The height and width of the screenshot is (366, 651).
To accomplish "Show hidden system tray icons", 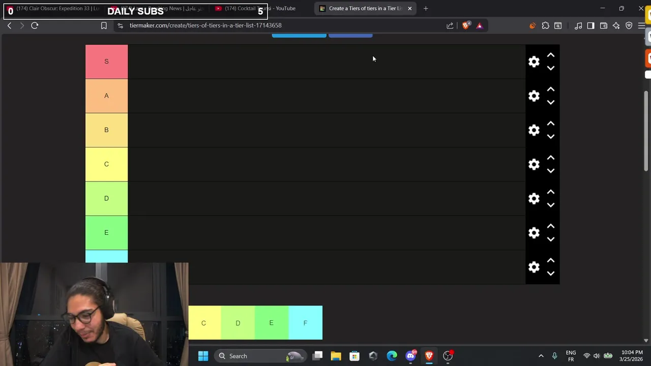I will click(x=541, y=356).
